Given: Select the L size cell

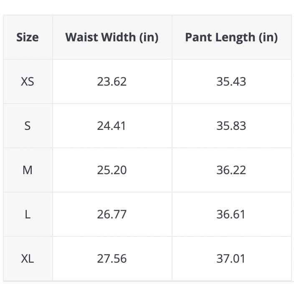Looking at the screenshot, I should click(28, 214).
